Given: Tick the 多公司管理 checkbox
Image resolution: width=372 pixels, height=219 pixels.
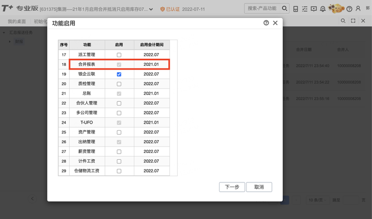Looking at the screenshot, I should pyautogui.click(x=119, y=113).
